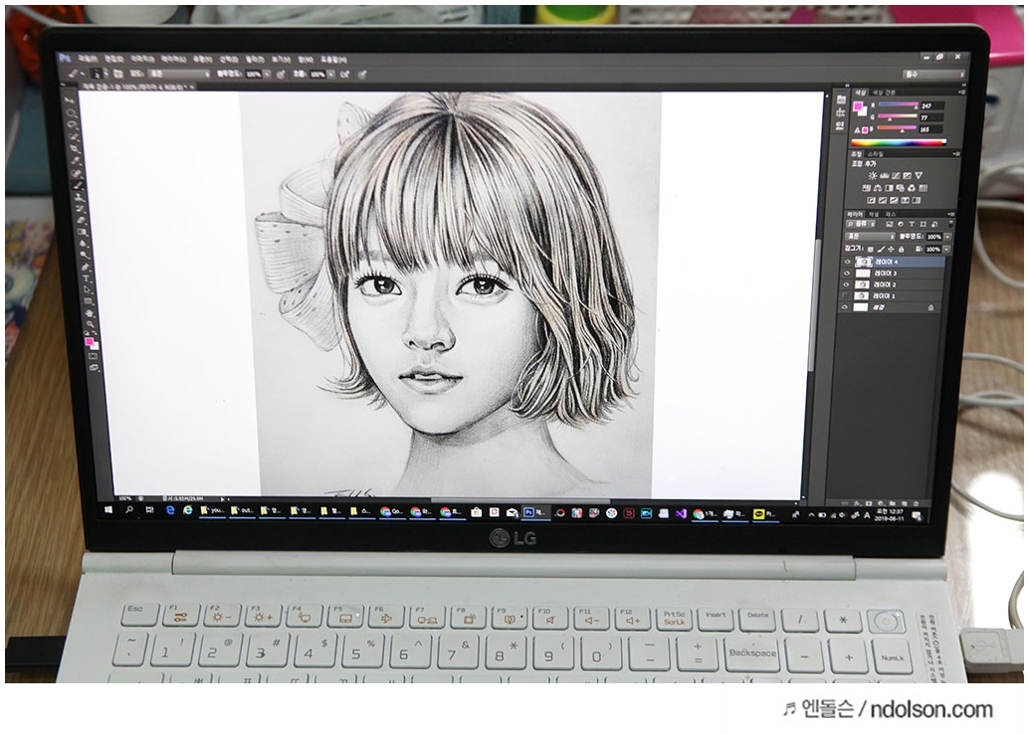Click the R channel color slider

(x=899, y=104)
